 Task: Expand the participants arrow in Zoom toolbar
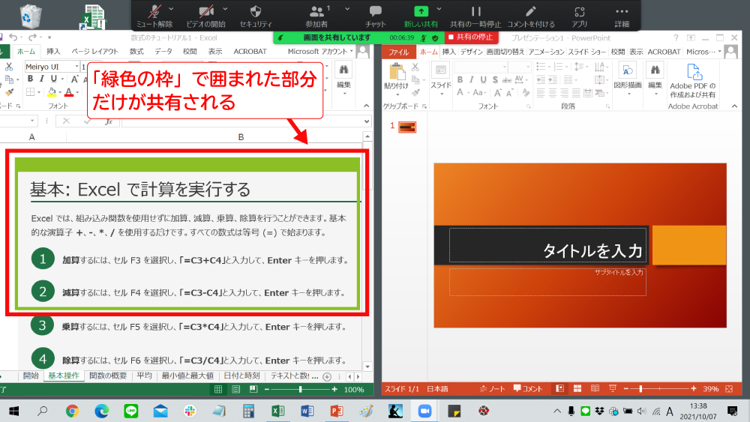(328, 8)
